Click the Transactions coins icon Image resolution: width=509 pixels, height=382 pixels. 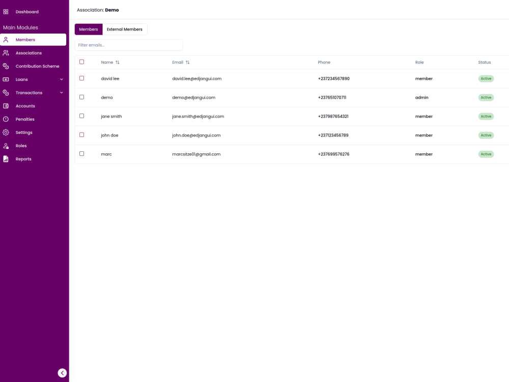coord(6,93)
